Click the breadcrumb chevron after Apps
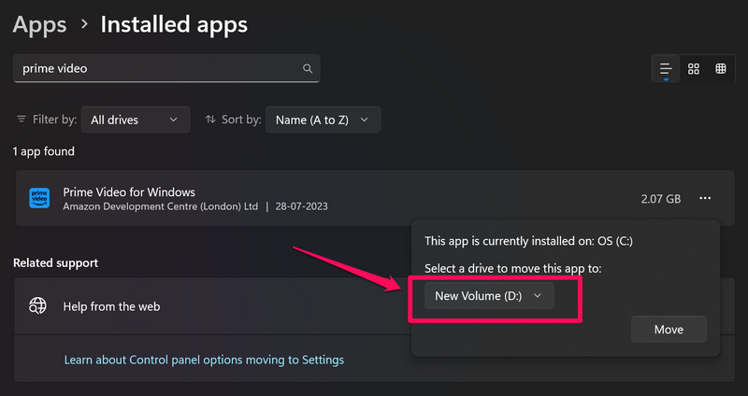The image size is (748, 396). (x=82, y=25)
